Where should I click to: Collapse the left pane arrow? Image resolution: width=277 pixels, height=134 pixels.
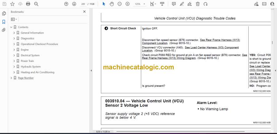[x=91, y=71]
